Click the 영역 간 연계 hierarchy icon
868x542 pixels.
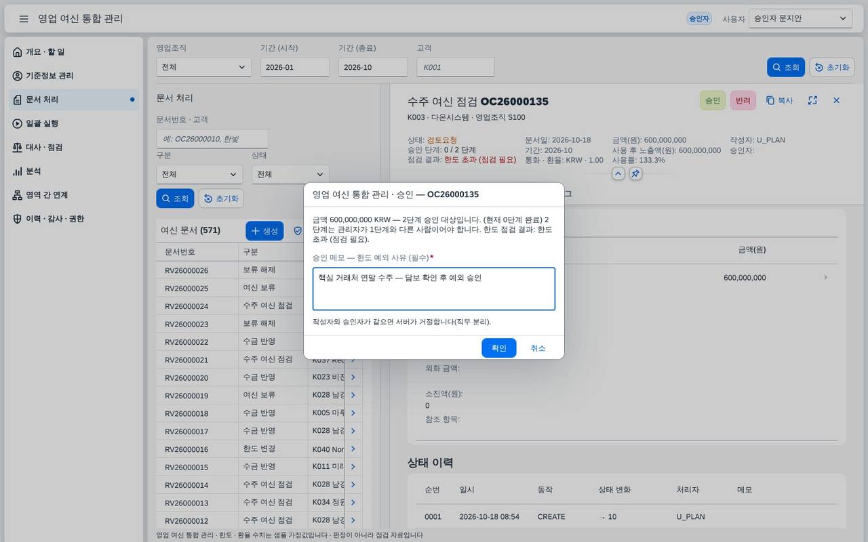(18, 195)
